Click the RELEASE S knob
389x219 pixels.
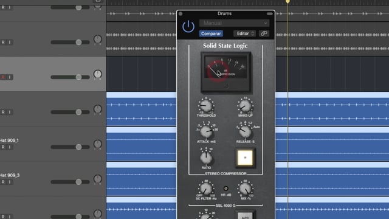coord(245,132)
